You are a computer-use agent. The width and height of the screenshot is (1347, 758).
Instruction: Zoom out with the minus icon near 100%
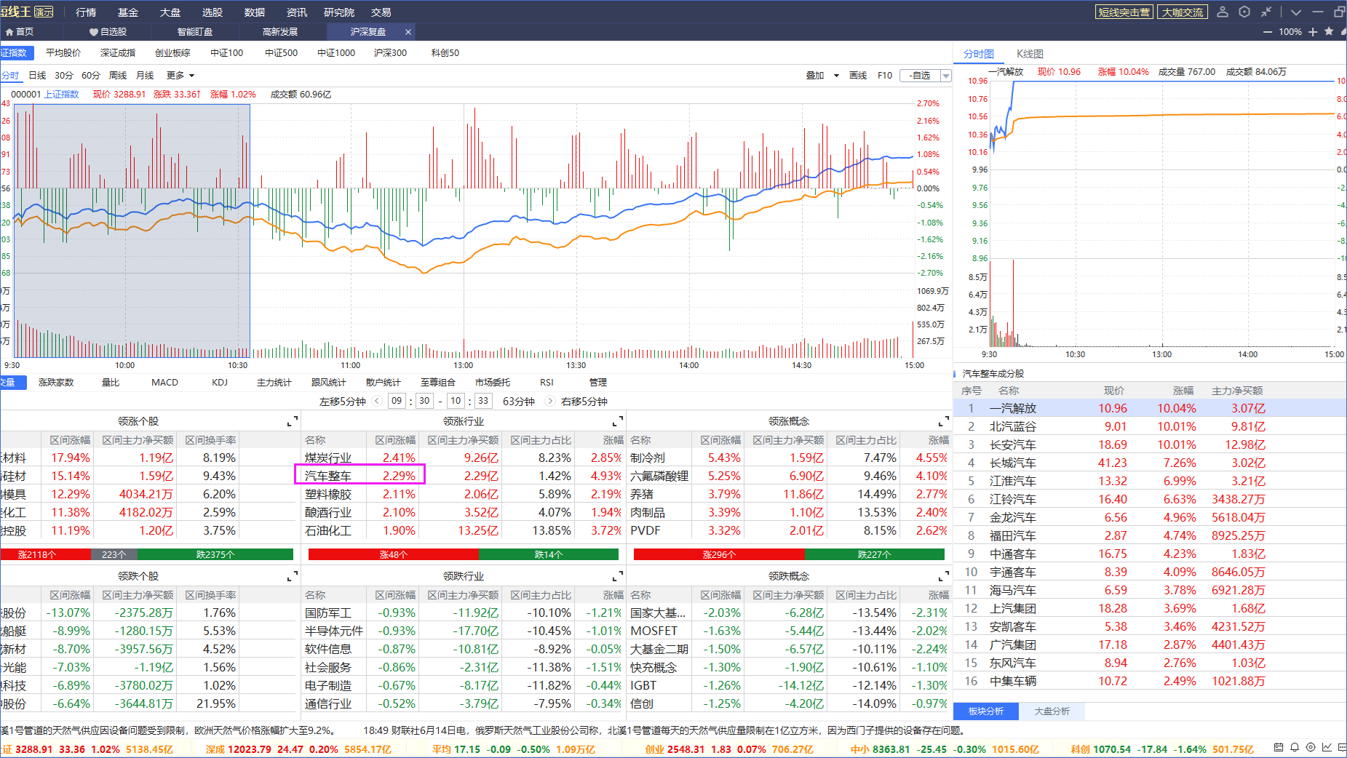coord(1268,32)
